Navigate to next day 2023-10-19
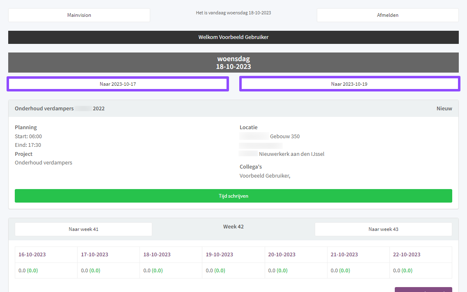The height and width of the screenshot is (292, 467). pyautogui.click(x=349, y=84)
